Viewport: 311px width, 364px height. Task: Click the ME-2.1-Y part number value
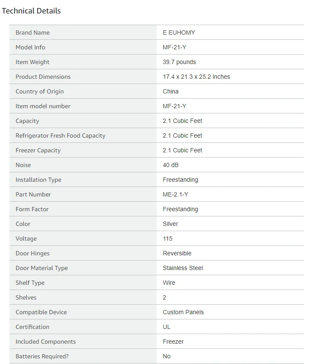pos(175,194)
